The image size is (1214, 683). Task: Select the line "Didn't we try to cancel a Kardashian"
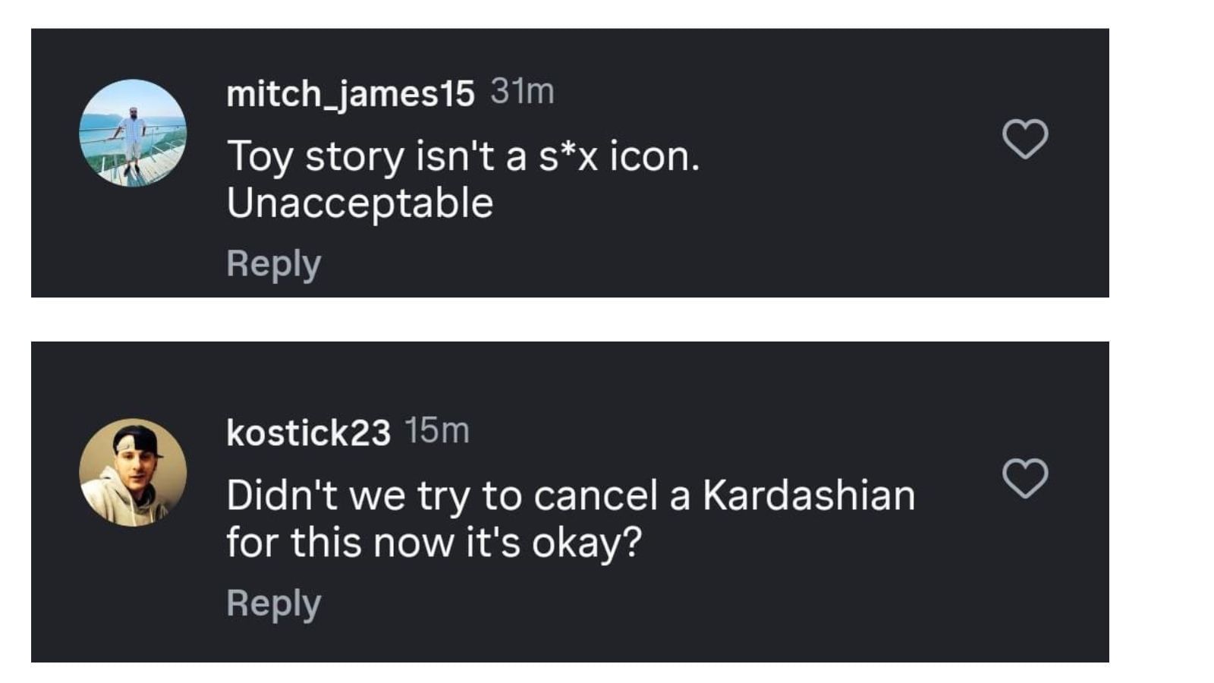[x=571, y=496]
